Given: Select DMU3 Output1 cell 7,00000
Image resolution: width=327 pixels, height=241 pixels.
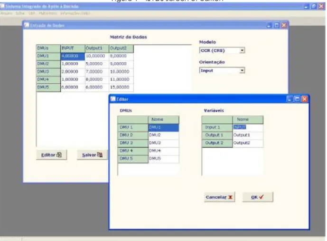Looking at the screenshot, I should tap(97, 72).
